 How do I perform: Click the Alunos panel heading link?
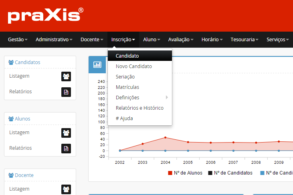22,119
